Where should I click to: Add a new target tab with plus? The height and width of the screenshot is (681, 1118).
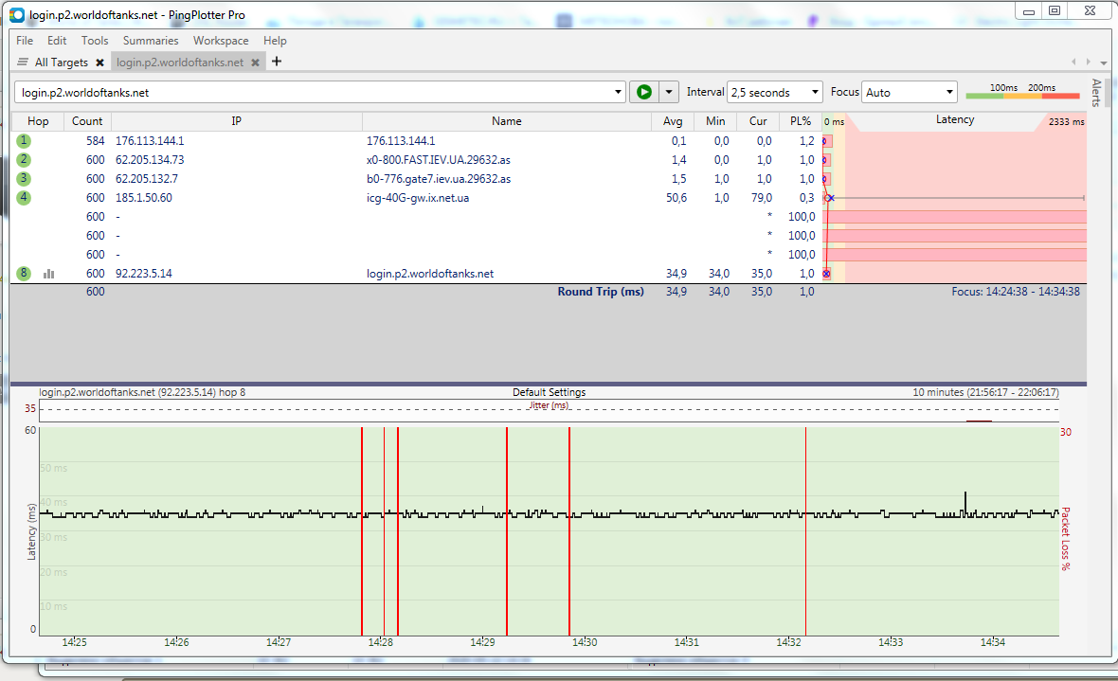[x=277, y=62]
